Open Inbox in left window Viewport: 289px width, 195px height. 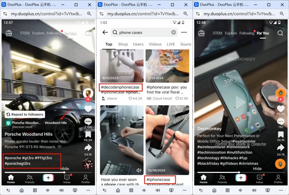point(67,179)
